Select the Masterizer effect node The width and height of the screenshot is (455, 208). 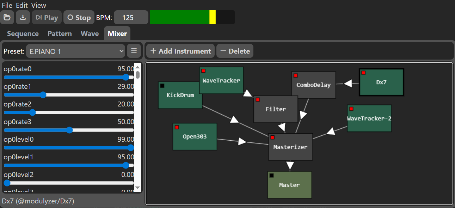[290, 147]
